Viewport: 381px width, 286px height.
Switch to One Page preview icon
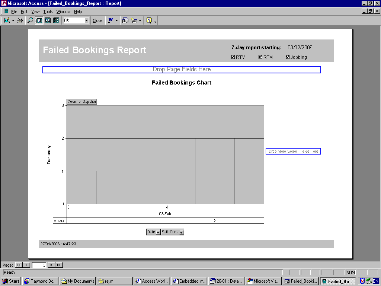tap(39, 20)
